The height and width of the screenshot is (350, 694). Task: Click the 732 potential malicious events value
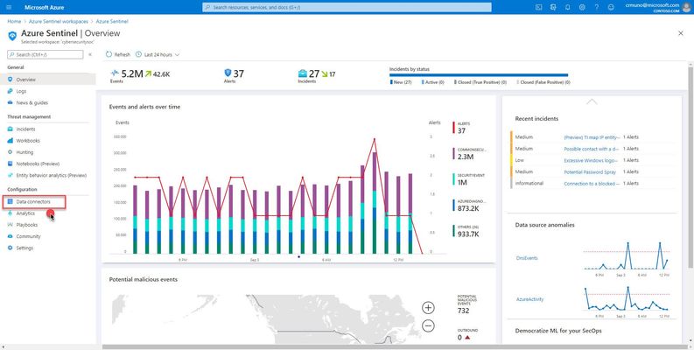[x=464, y=311]
